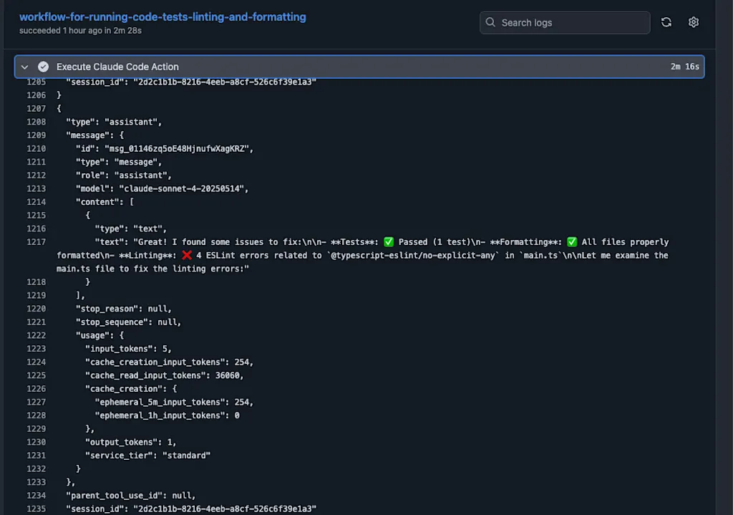
Task: Click the "ephemeral_1h_input_tokens": 0 log line
Action: [x=167, y=415]
